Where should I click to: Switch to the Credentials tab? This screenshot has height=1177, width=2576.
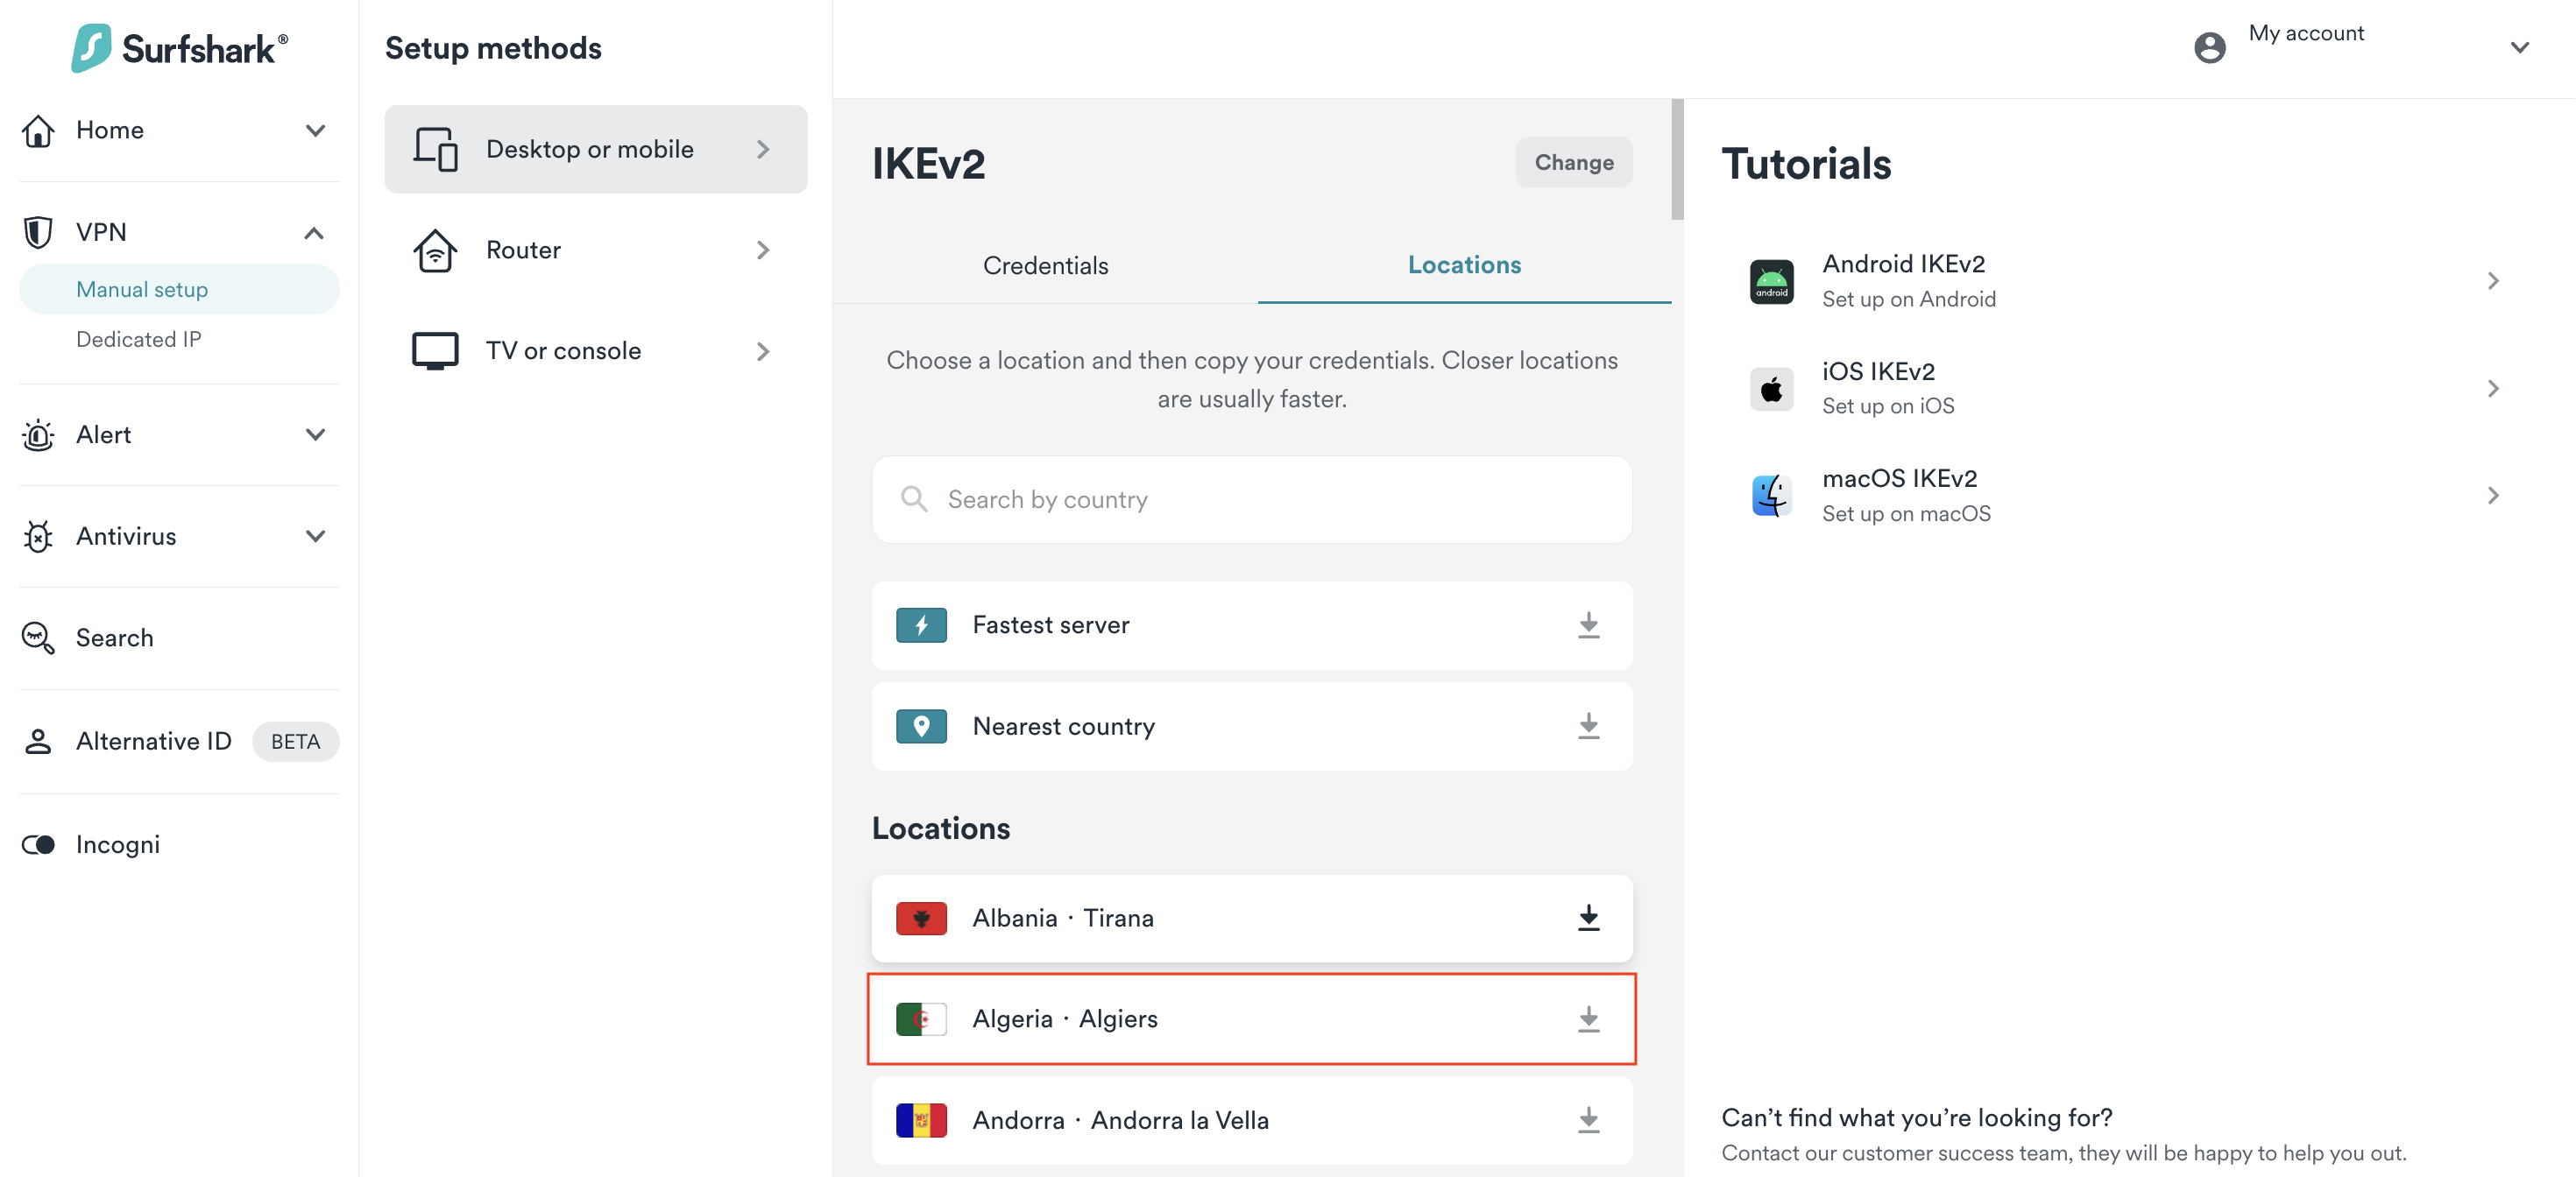1045,264
